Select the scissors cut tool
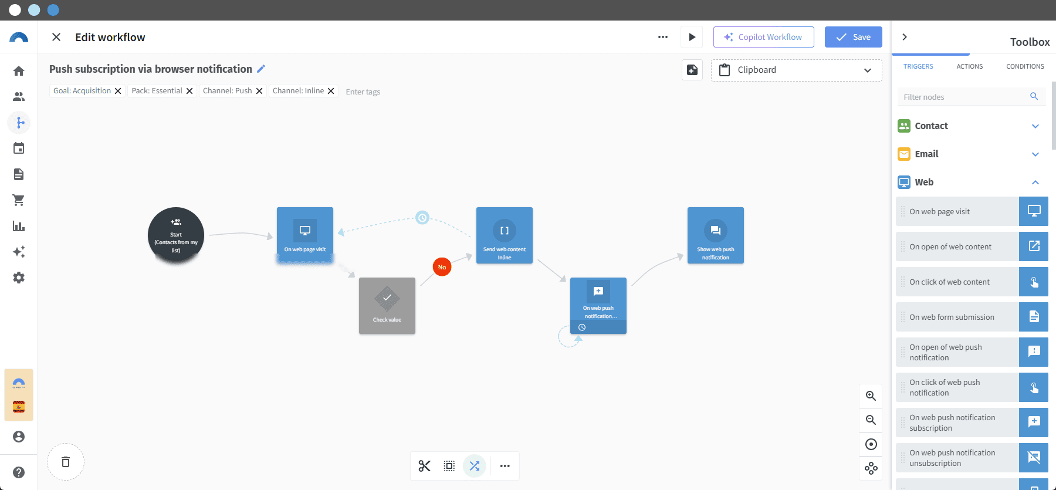Image resolution: width=1056 pixels, height=490 pixels. coord(425,466)
